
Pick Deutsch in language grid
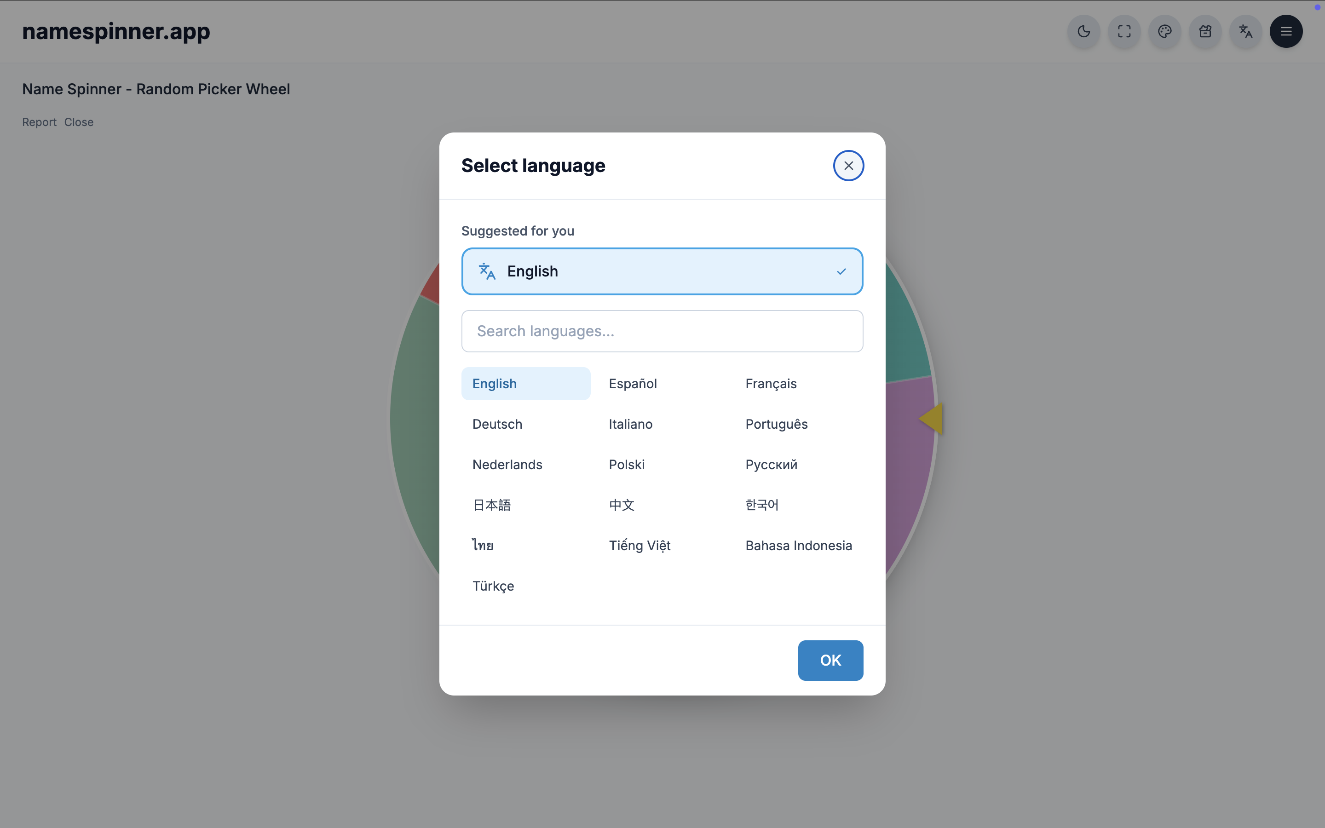pyautogui.click(x=497, y=425)
